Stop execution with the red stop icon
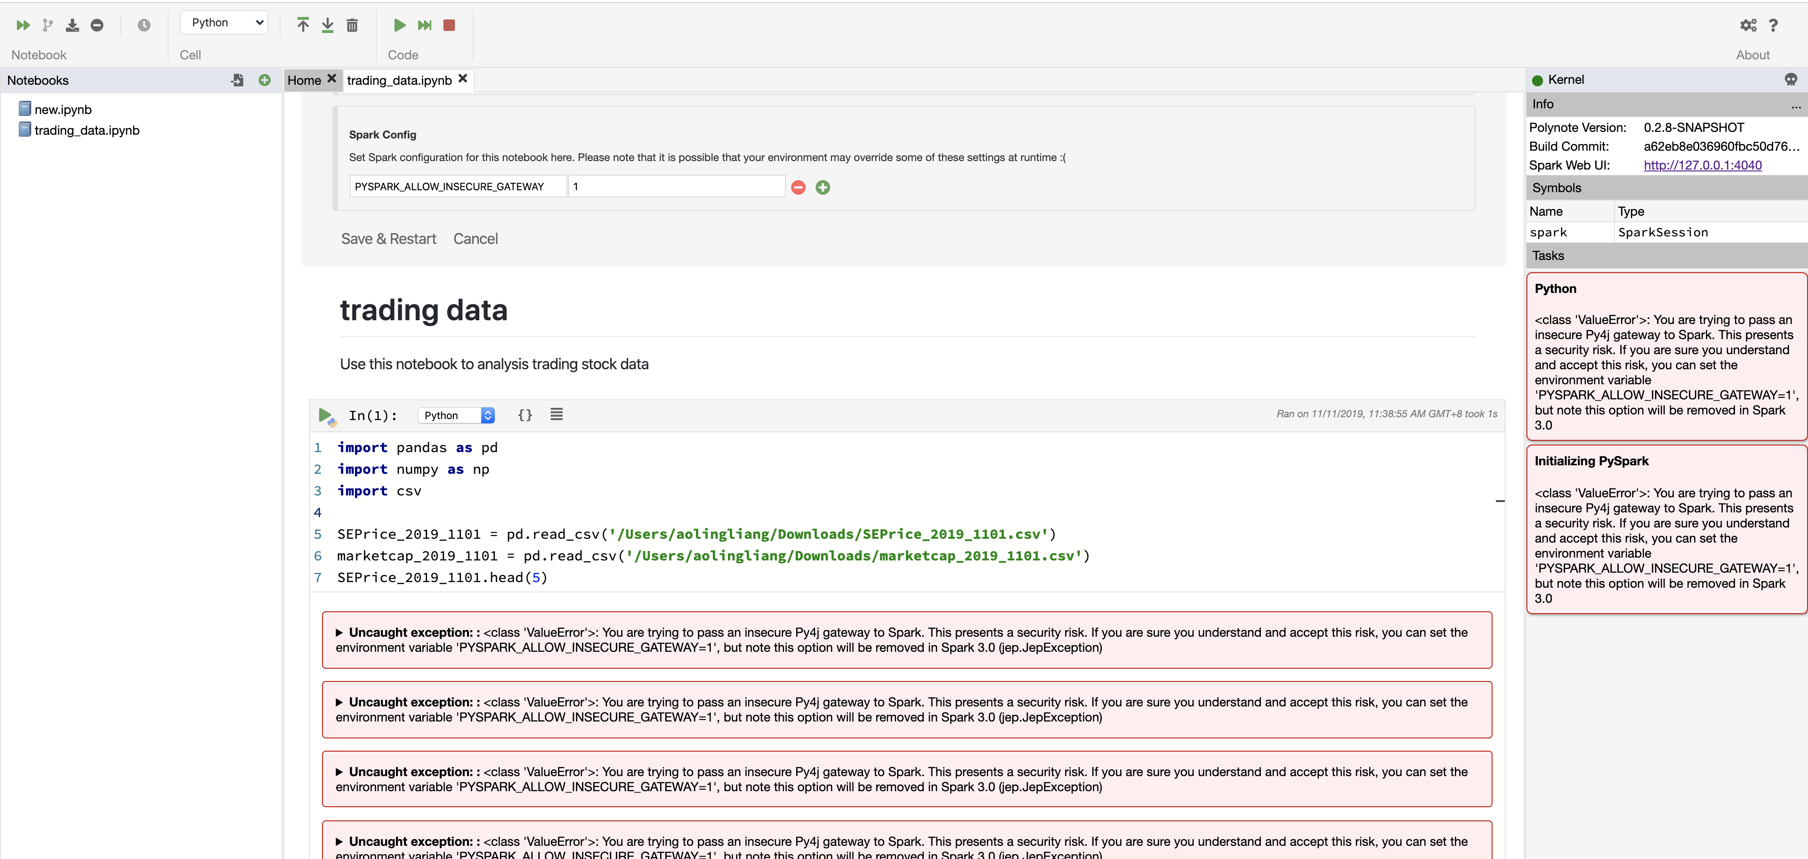This screenshot has height=859, width=1808. click(450, 25)
